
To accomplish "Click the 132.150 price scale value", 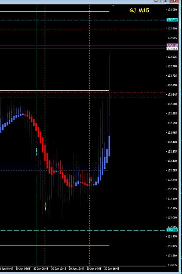I will 172,199.
